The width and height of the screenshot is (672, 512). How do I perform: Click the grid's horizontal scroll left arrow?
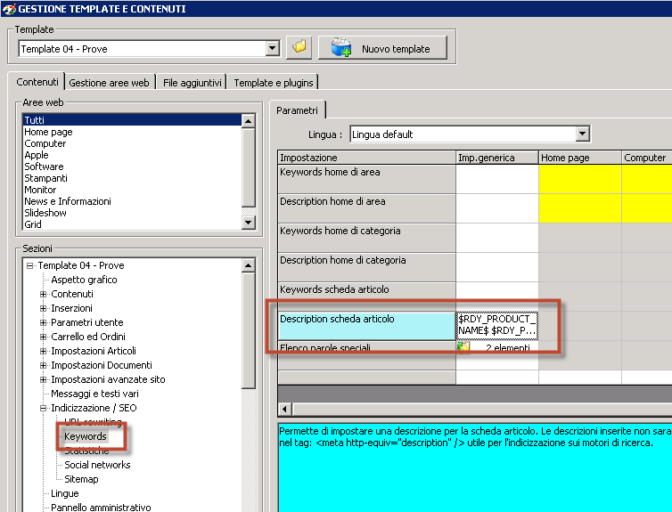[x=285, y=409]
